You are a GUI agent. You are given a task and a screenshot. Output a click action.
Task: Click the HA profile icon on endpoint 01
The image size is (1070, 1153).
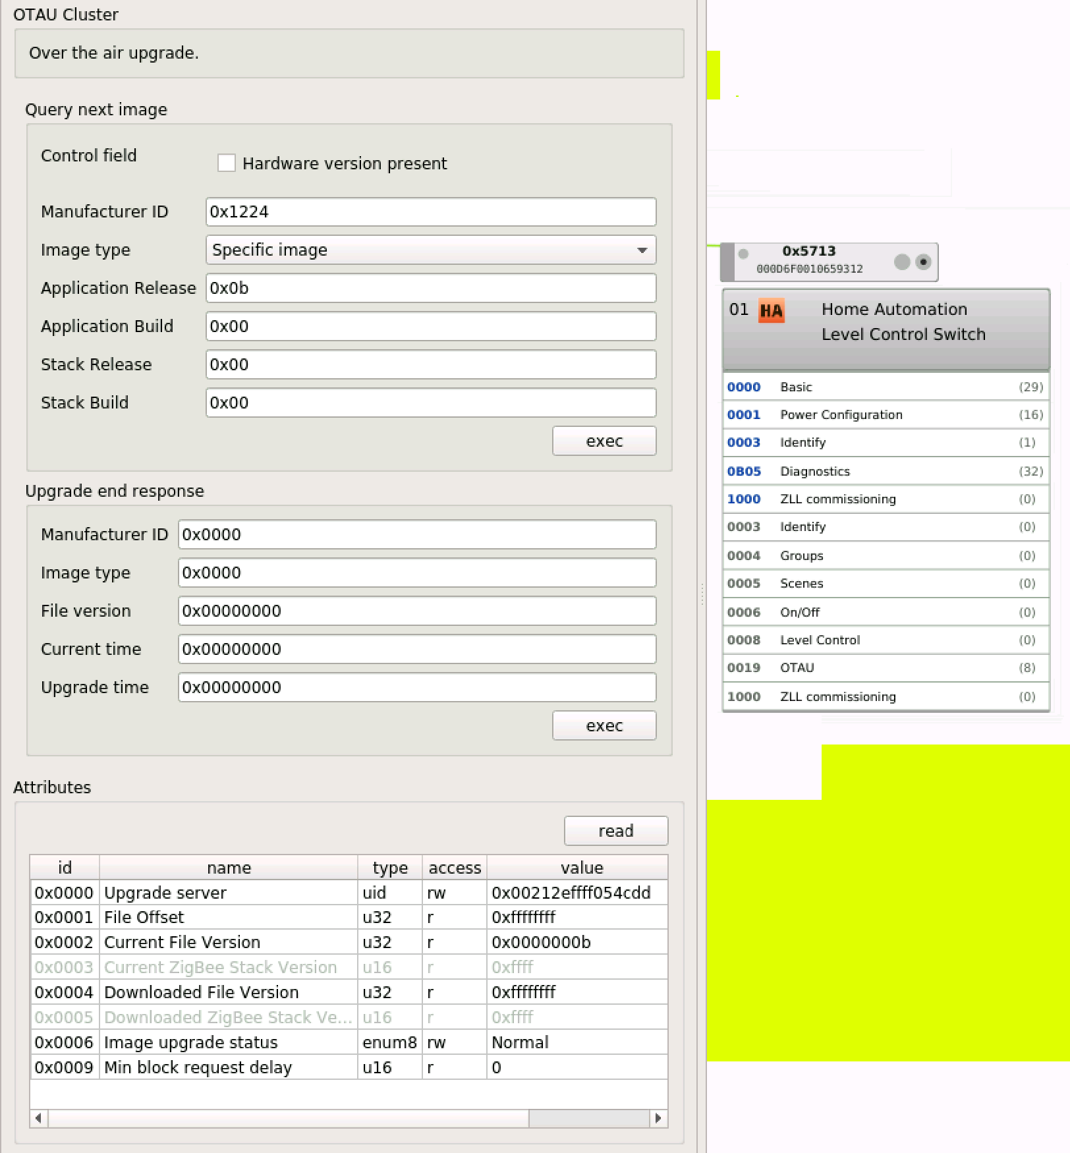pos(772,310)
